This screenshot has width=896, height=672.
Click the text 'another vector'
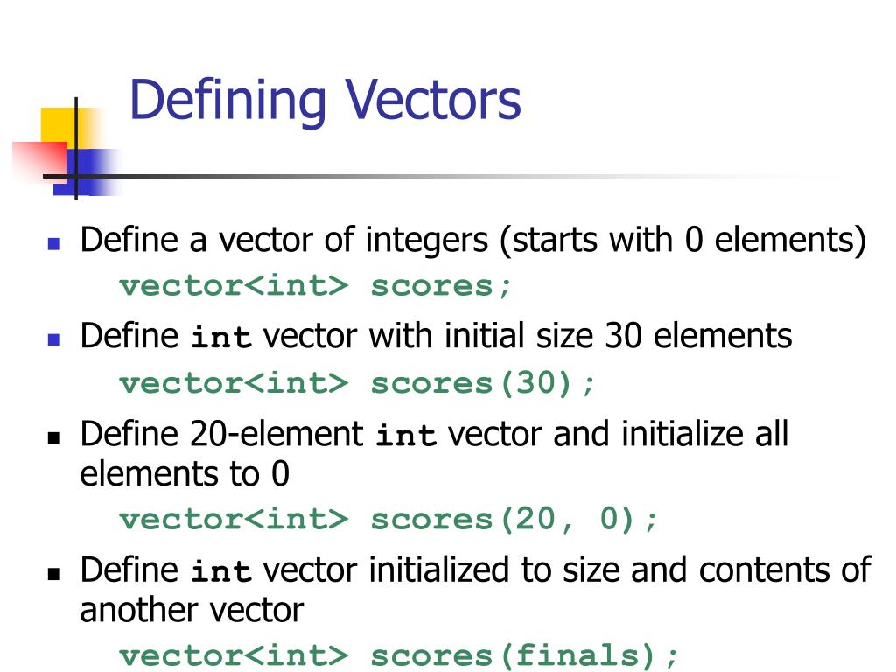[x=192, y=610]
